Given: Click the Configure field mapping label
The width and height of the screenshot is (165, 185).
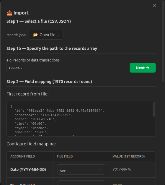Looking at the screenshot, I should point(31,144).
